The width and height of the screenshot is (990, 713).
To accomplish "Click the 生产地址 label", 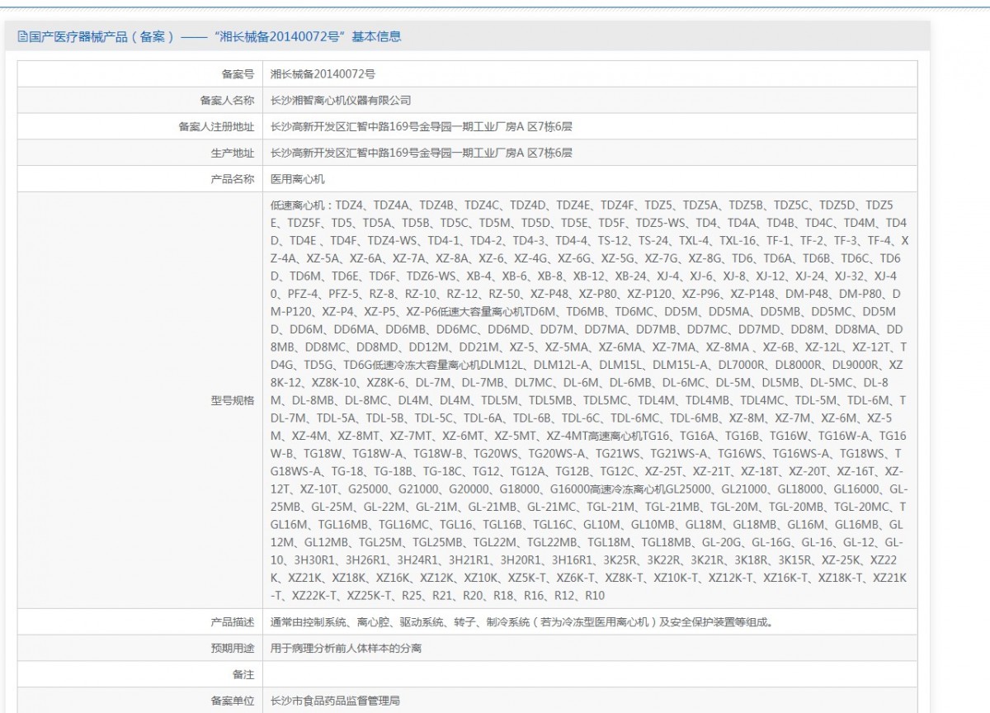I will [x=233, y=153].
